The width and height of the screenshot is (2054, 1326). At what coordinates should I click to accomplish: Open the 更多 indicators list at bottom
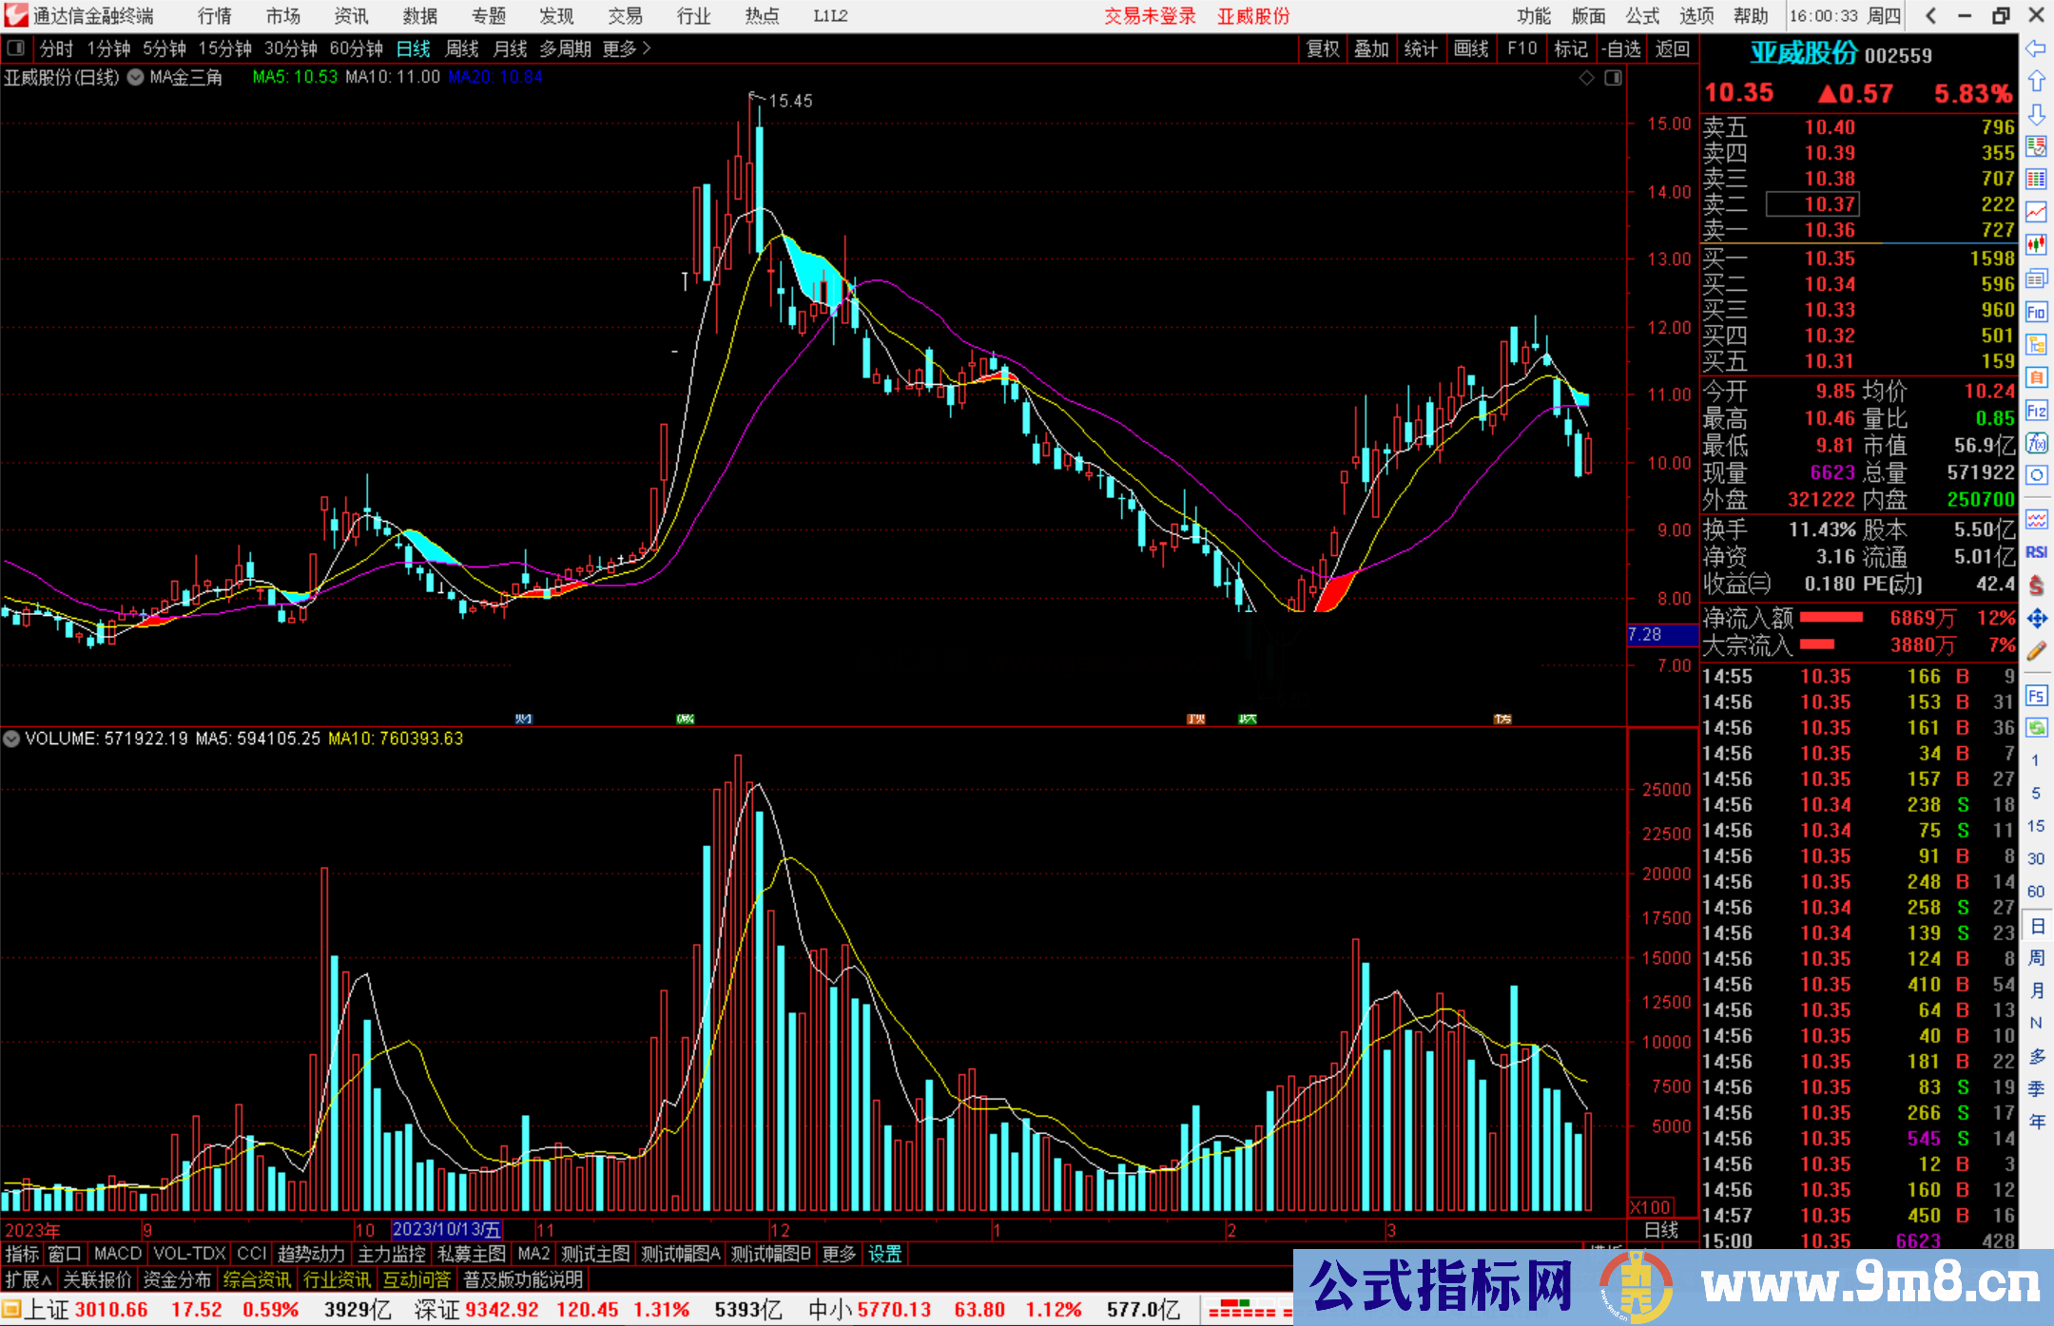click(x=839, y=1254)
